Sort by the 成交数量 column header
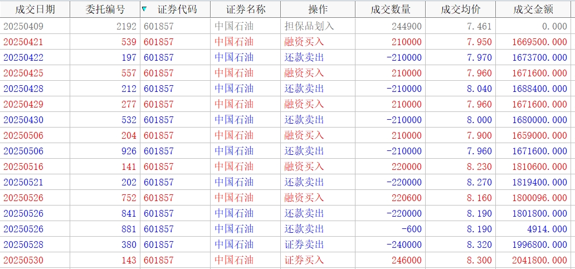Viewport: 575px width, 269px height. (390, 9)
